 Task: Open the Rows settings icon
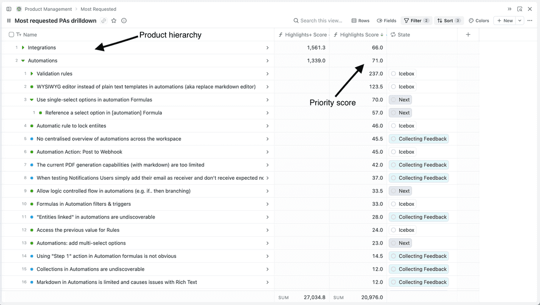(x=360, y=21)
